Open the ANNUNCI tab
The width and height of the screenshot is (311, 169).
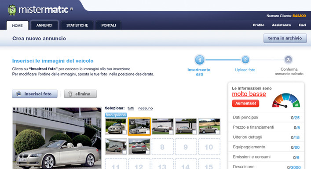(44, 25)
